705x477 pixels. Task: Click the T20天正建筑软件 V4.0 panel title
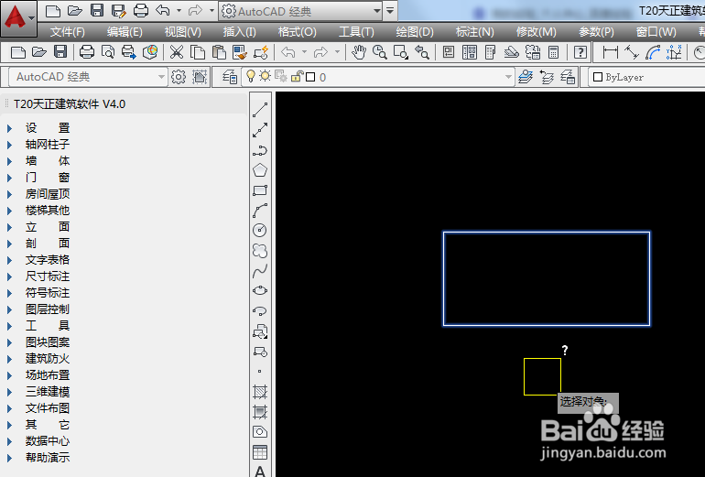(x=70, y=103)
